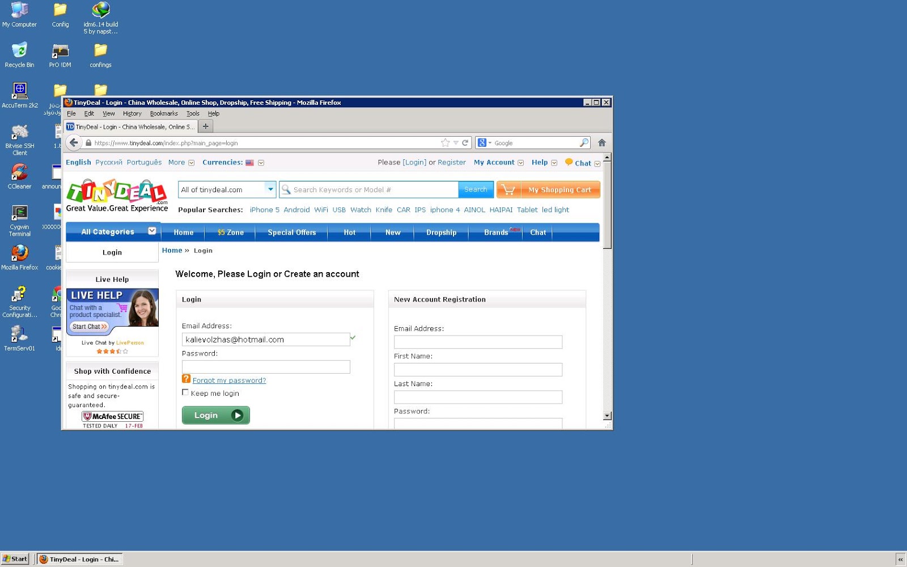The width and height of the screenshot is (907, 567).
Task: Click the Forgot my password link
Action: pyautogui.click(x=229, y=380)
